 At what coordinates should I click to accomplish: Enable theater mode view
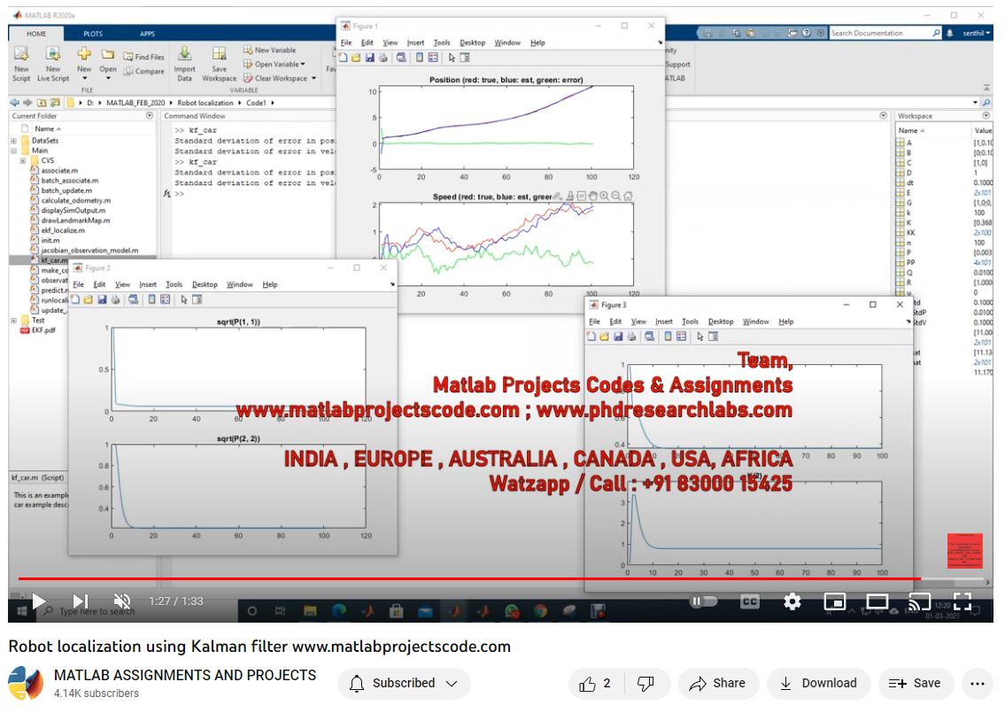(877, 601)
